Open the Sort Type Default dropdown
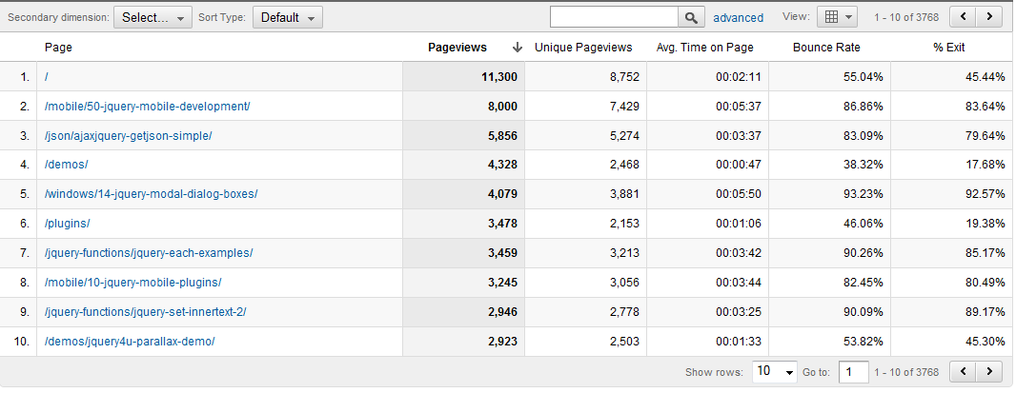1016x393 pixels. [x=287, y=17]
